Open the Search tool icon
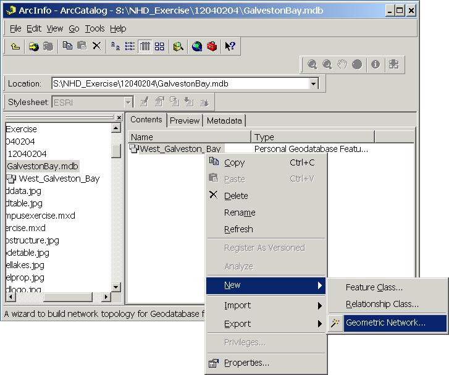The image size is (449, 375). point(178,46)
